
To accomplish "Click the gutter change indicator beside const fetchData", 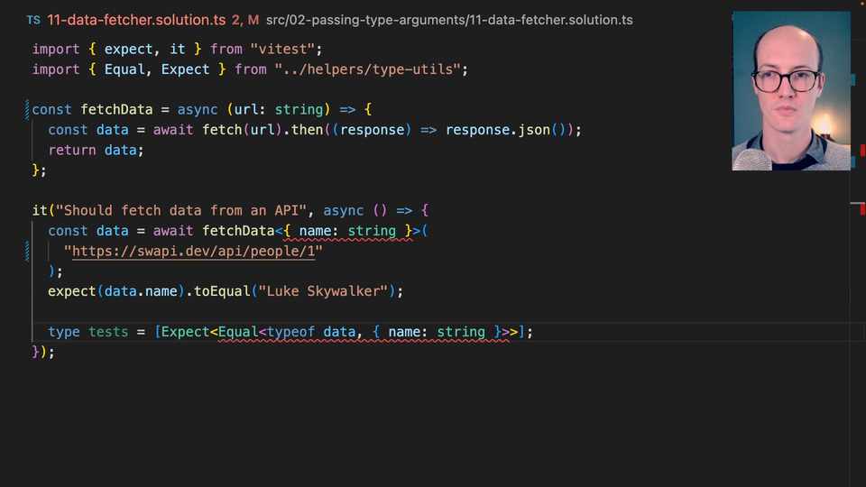I will pyautogui.click(x=29, y=109).
